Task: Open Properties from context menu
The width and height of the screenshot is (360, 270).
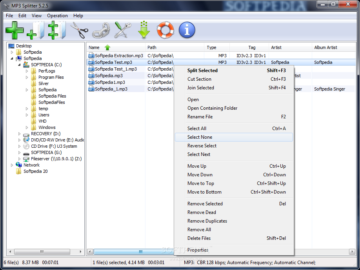Action: coord(234,250)
